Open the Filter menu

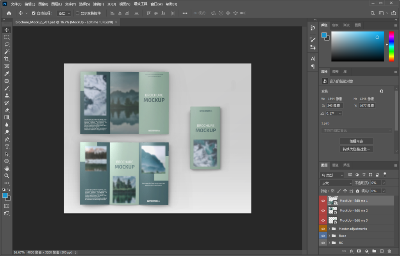(x=98, y=4)
